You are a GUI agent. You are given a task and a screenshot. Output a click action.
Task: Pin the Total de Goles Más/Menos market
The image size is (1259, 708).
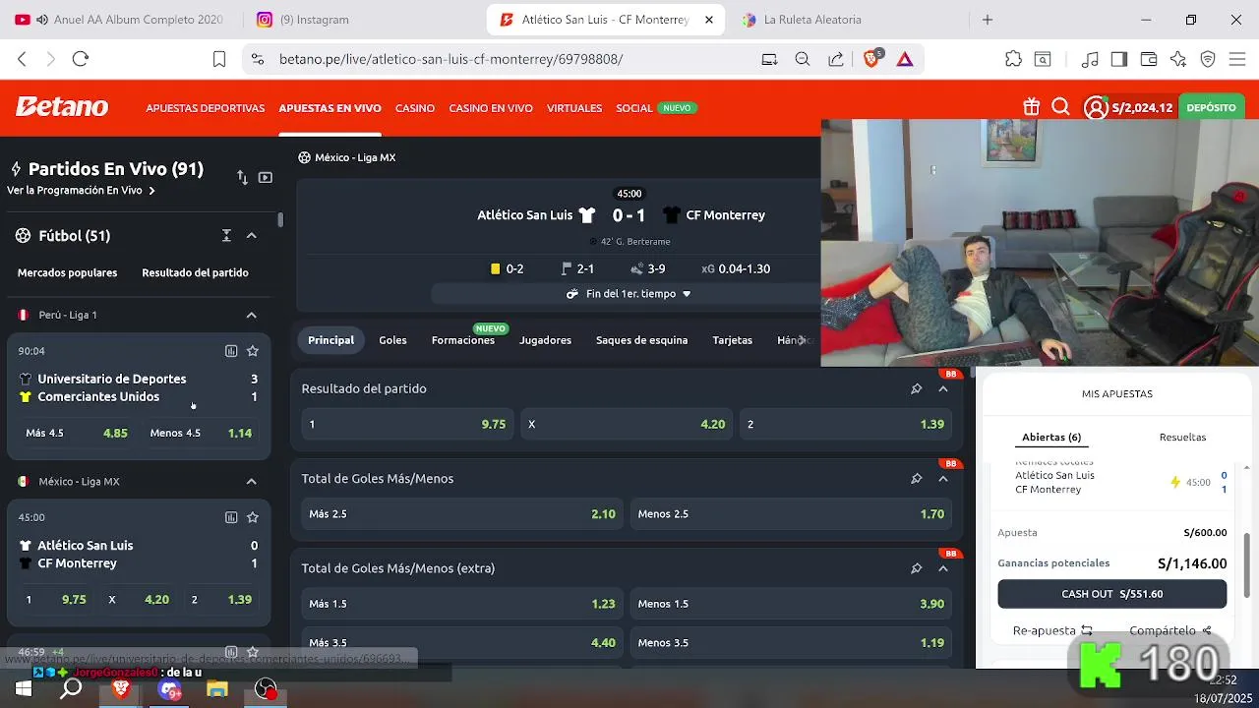pos(917,478)
